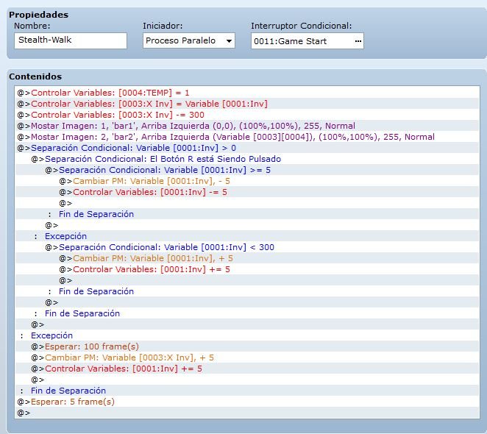Screen dimensions: 487x434
Task: Click the Interruptor Condicional field 0011:Game Start
Action: [x=308, y=41]
